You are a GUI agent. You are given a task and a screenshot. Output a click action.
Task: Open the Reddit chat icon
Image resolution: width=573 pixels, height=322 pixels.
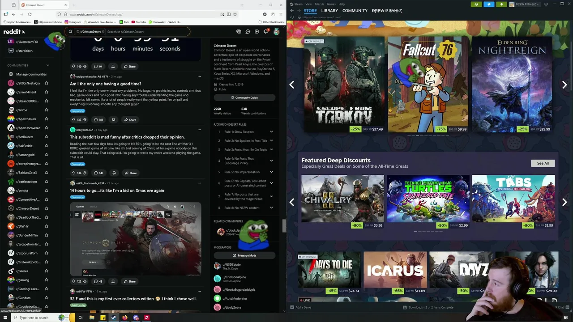coord(248,32)
